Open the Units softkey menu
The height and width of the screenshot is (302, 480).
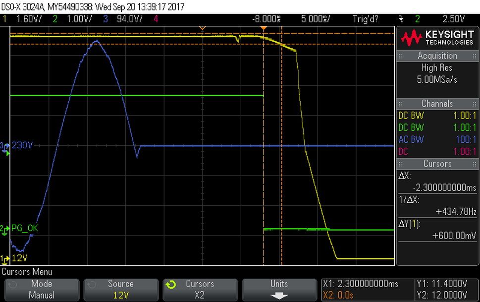click(x=279, y=290)
